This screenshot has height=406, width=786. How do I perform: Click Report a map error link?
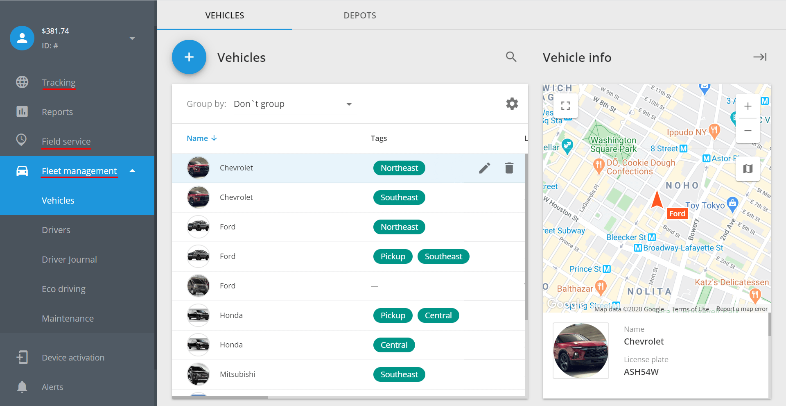coord(742,309)
